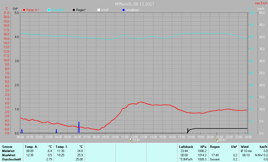Click the pressure trend ^0.9hPa/h
The width and height of the screenshot is (268, 162).
coord(186,159)
